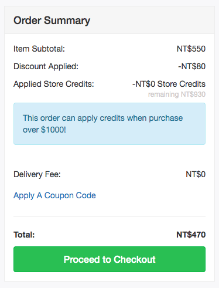Click the NT$0 delivery fee amount
219x288 pixels.
coord(196,174)
